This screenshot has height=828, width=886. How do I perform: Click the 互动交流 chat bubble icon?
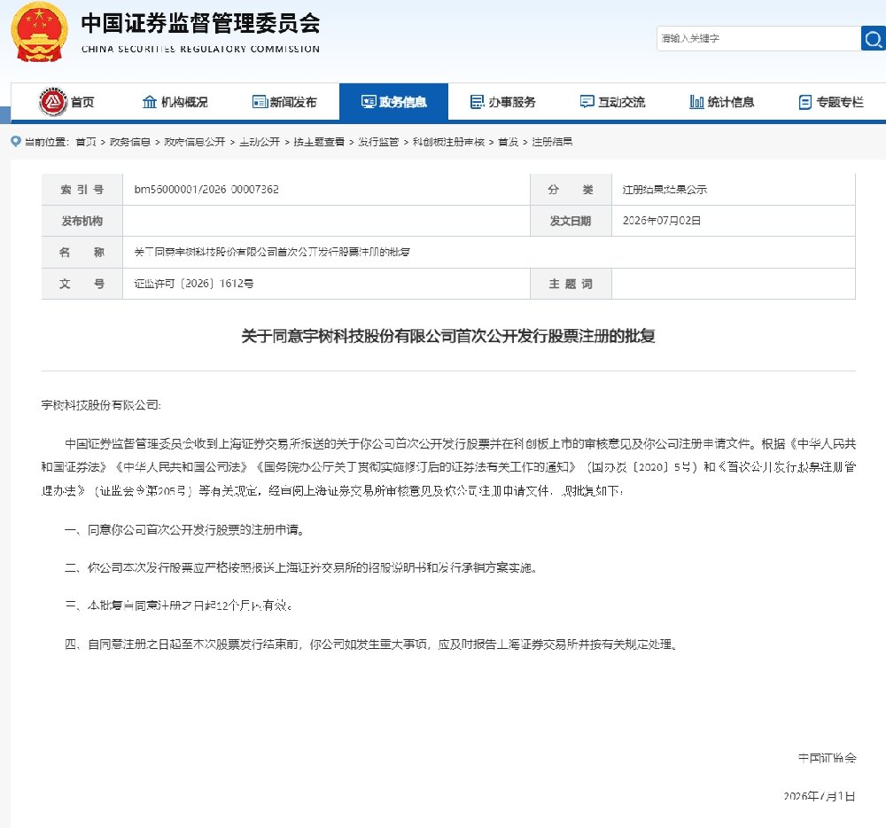(x=587, y=102)
